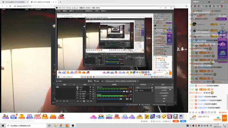Image resolution: width=228 pixels, height=128 pixels.
Task: Pop out the Controls dock icon
Action: (172, 84)
